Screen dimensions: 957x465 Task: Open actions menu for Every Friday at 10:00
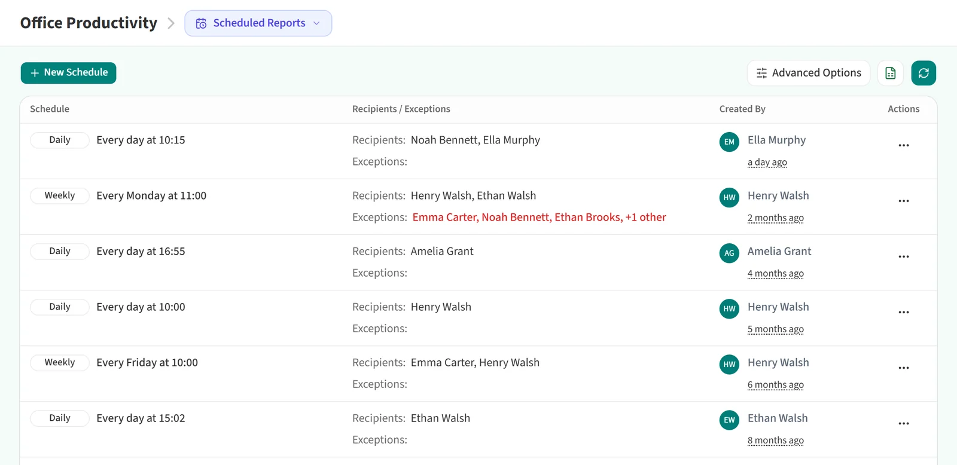(x=904, y=368)
